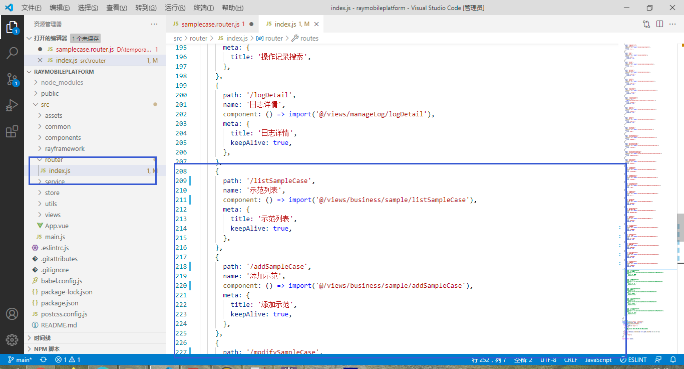The image size is (684, 369).
Task: Open the 转到(G) menu
Action: coord(146,8)
